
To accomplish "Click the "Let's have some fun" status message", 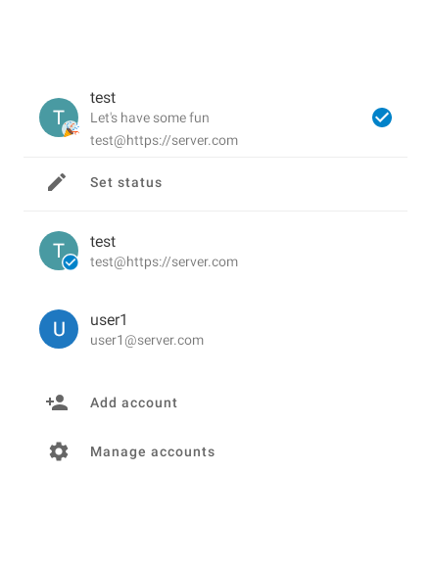I will [150, 118].
